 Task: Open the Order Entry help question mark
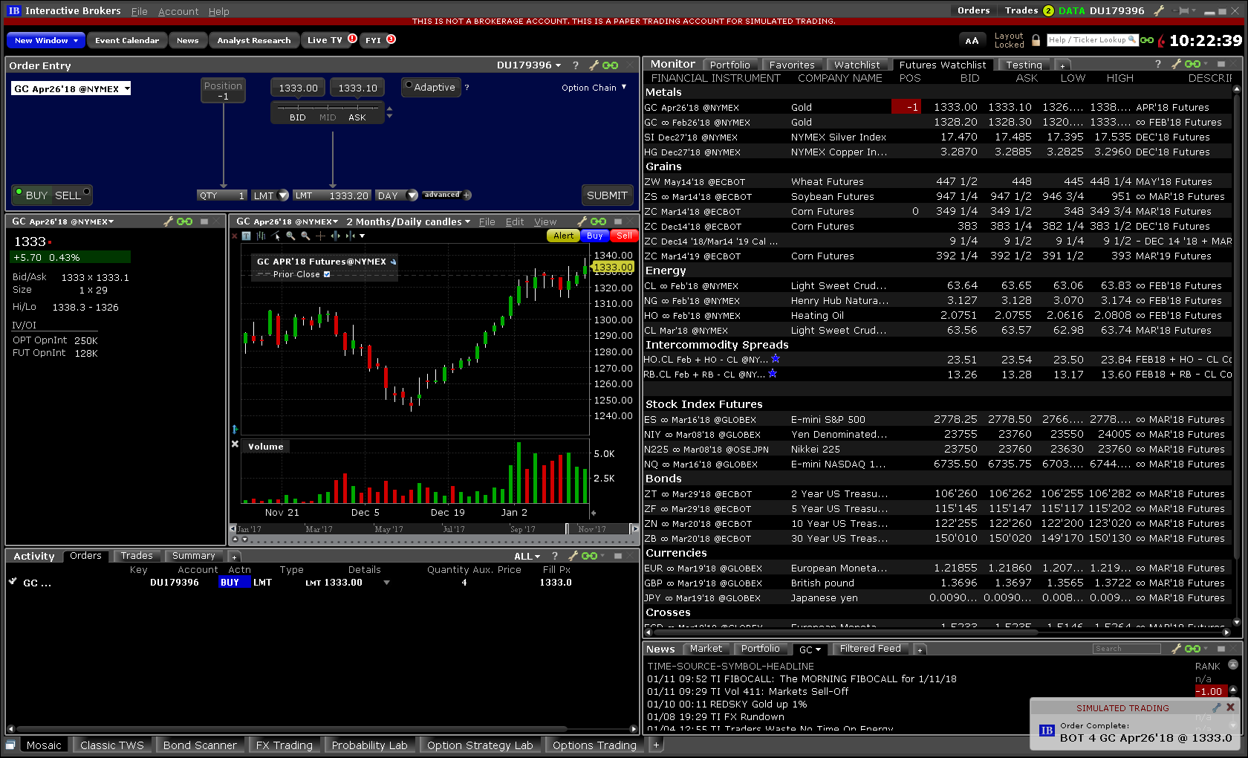[575, 65]
